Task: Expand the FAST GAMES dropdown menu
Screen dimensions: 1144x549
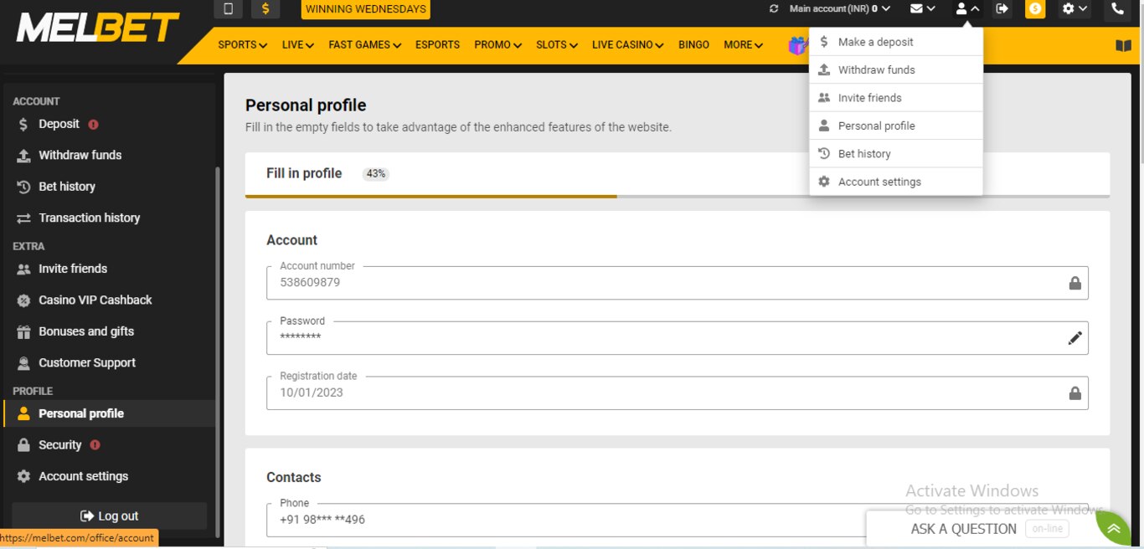Action: pos(364,45)
